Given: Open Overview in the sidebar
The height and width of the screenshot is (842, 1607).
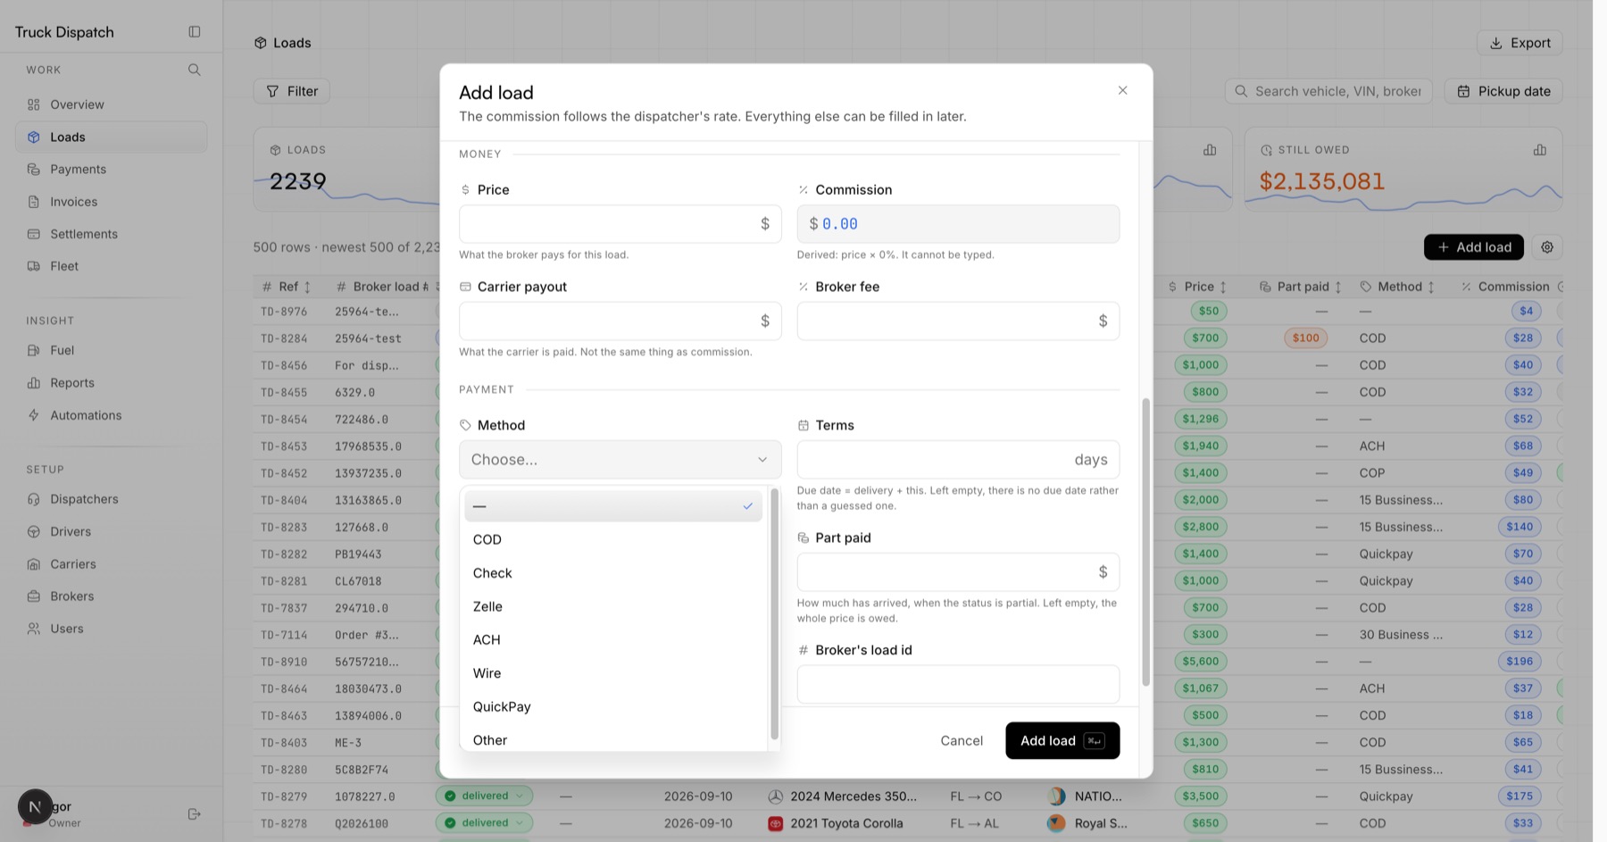Looking at the screenshot, I should pos(111,104).
